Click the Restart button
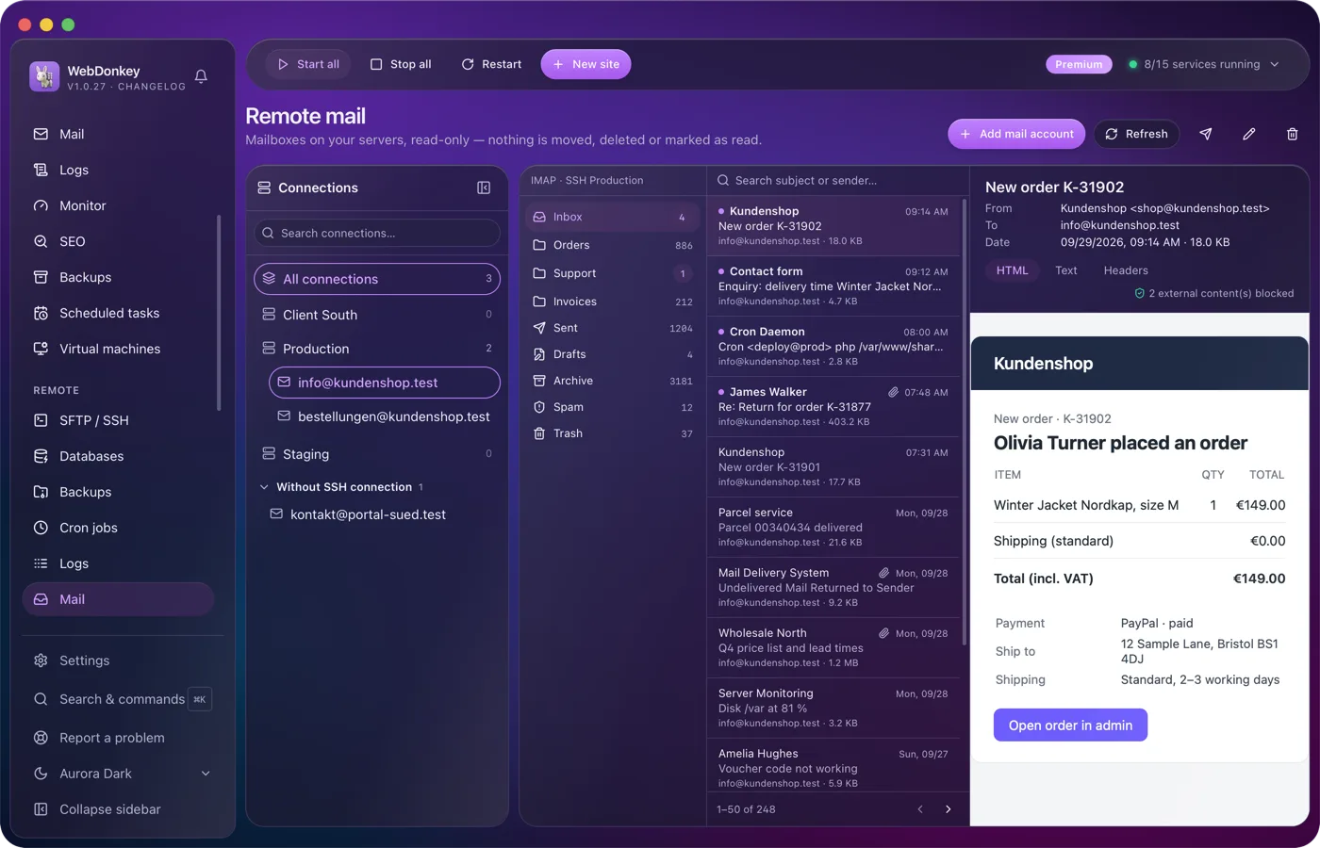The width and height of the screenshot is (1320, 848). coord(491,64)
